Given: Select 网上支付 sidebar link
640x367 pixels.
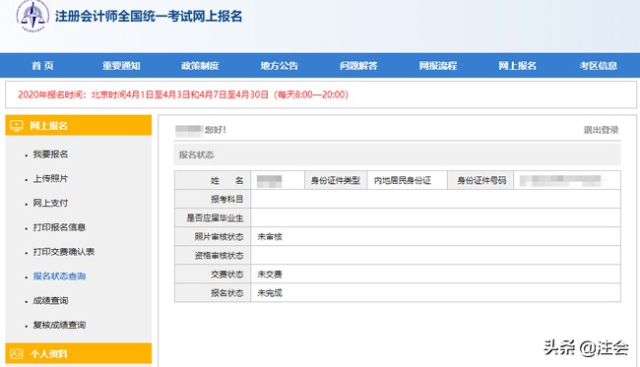Looking at the screenshot, I should tap(50, 203).
